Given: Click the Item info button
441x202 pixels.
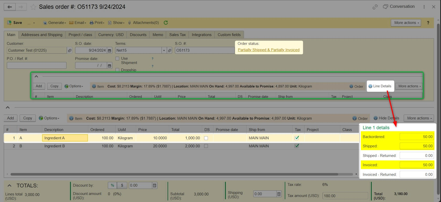Looking at the screenshot, I should [76, 118].
